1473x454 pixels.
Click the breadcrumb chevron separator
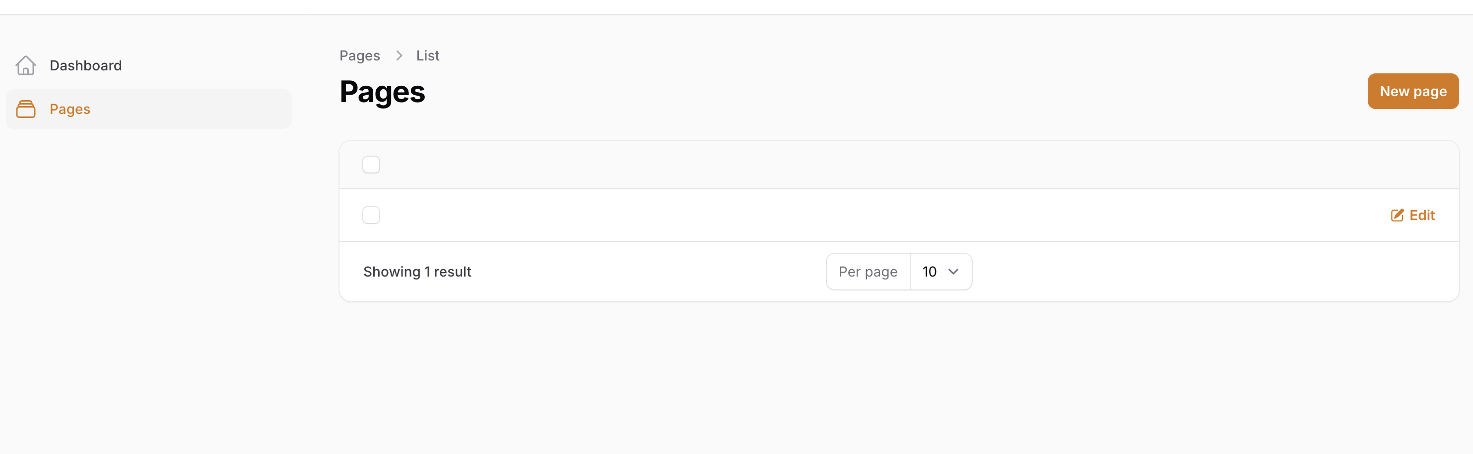coord(399,56)
